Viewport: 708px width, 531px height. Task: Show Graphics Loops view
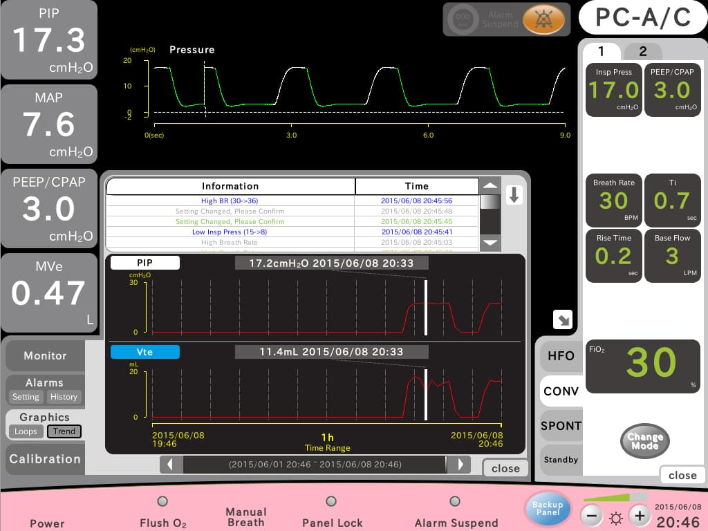coord(26,431)
